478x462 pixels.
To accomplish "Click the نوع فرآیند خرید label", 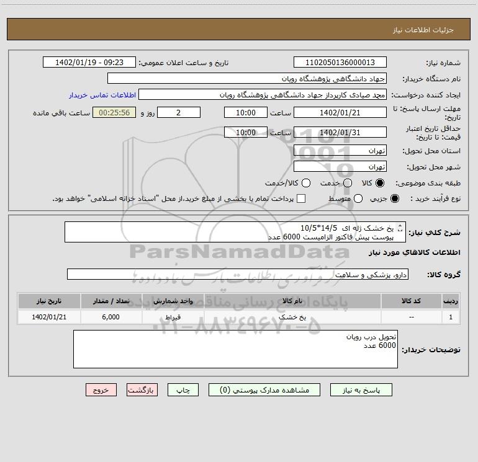I will coord(435,199).
